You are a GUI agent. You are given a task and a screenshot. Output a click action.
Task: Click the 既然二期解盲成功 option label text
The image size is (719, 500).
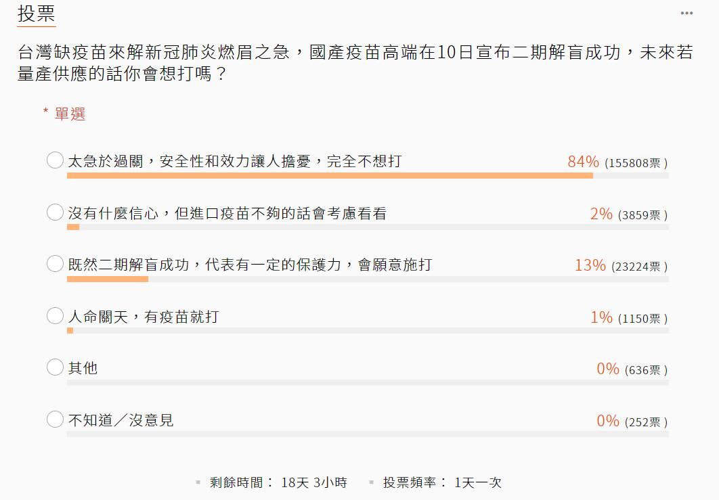click(x=249, y=265)
